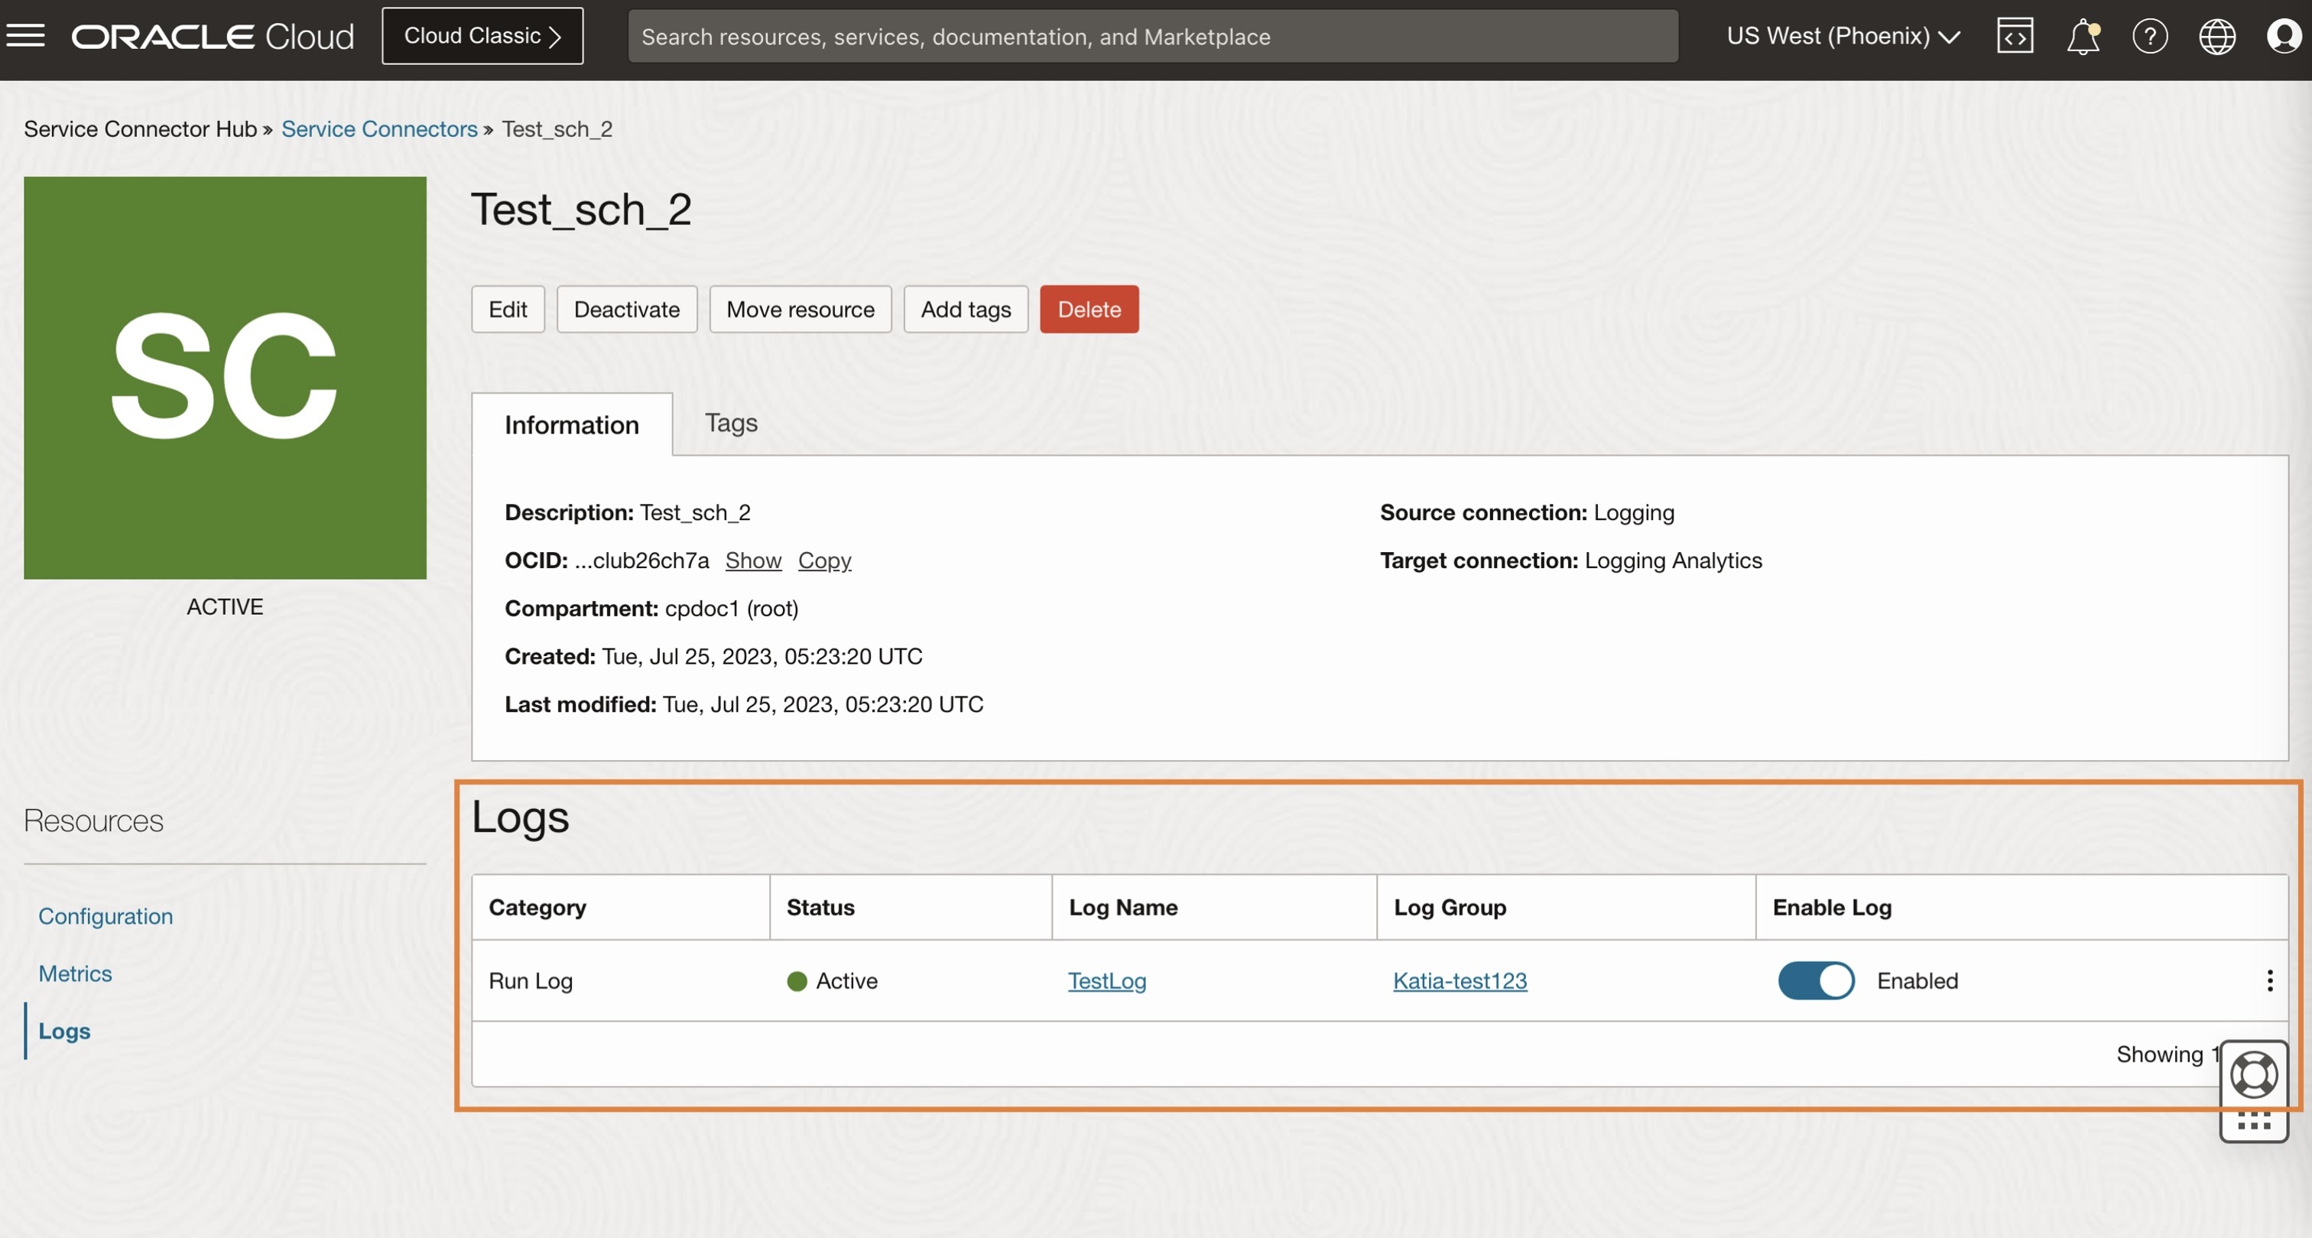Click inside the search resources field
The height and width of the screenshot is (1238, 2312).
pyautogui.click(x=1153, y=36)
